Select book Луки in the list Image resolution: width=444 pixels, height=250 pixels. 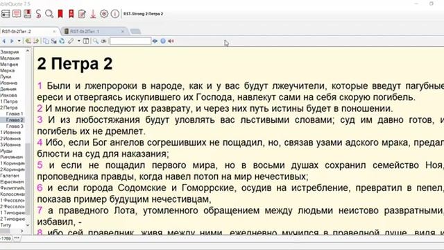pyautogui.click(x=6, y=77)
